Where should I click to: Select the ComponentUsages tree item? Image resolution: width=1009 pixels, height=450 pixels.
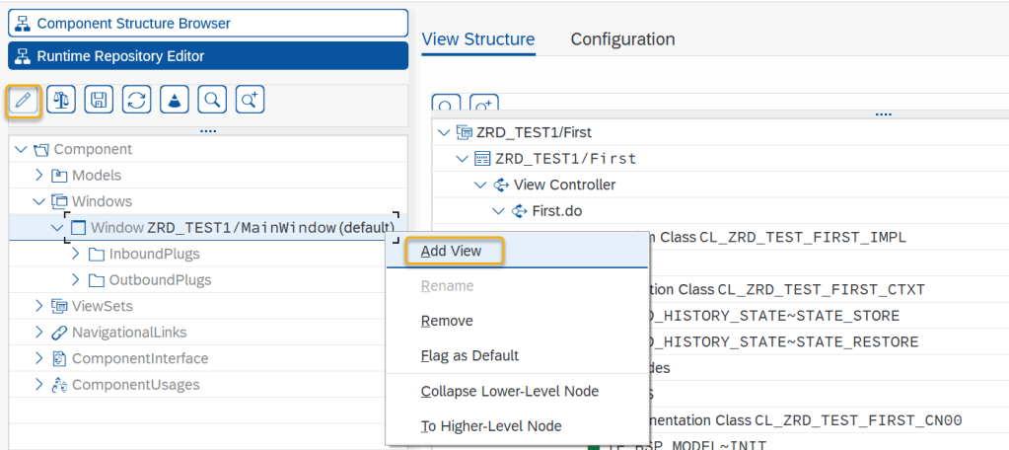coord(136,385)
